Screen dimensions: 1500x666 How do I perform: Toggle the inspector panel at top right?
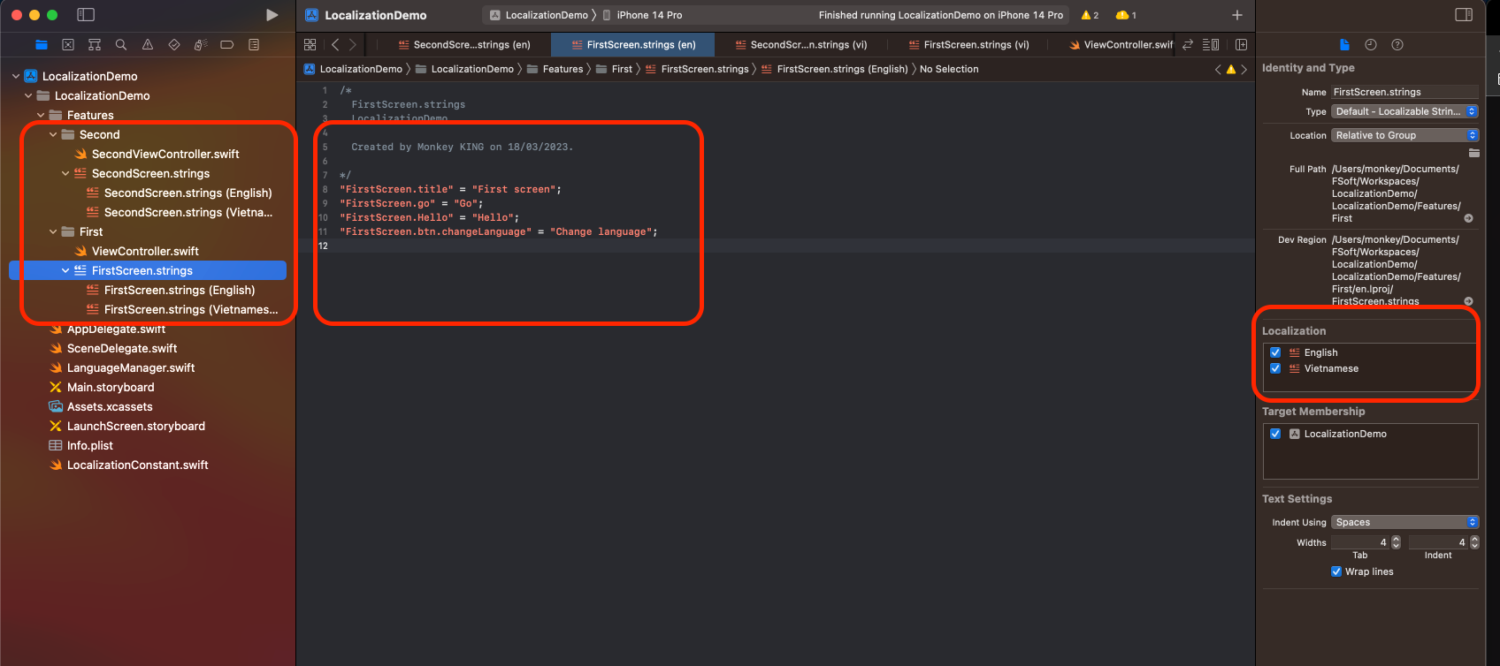pyautogui.click(x=1464, y=15)
